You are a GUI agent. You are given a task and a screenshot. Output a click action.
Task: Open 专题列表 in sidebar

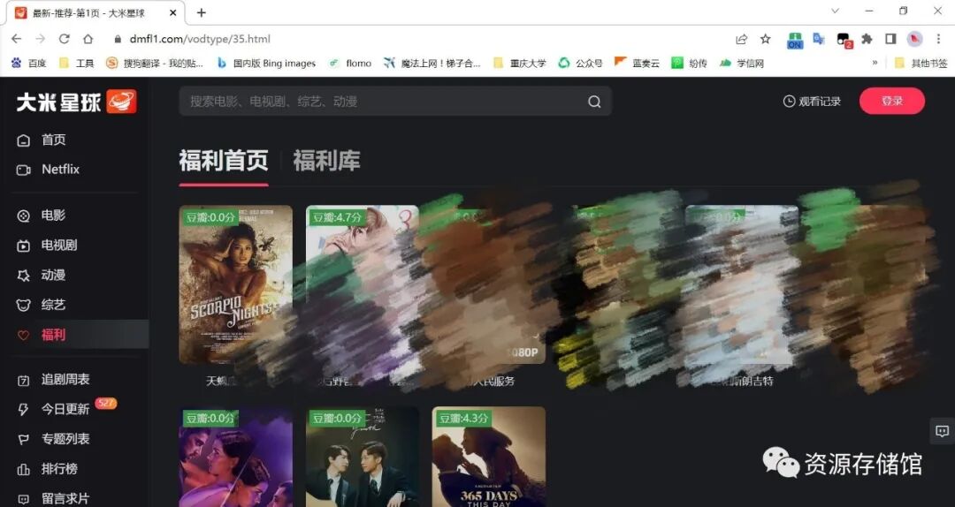[x=53, y=440]
